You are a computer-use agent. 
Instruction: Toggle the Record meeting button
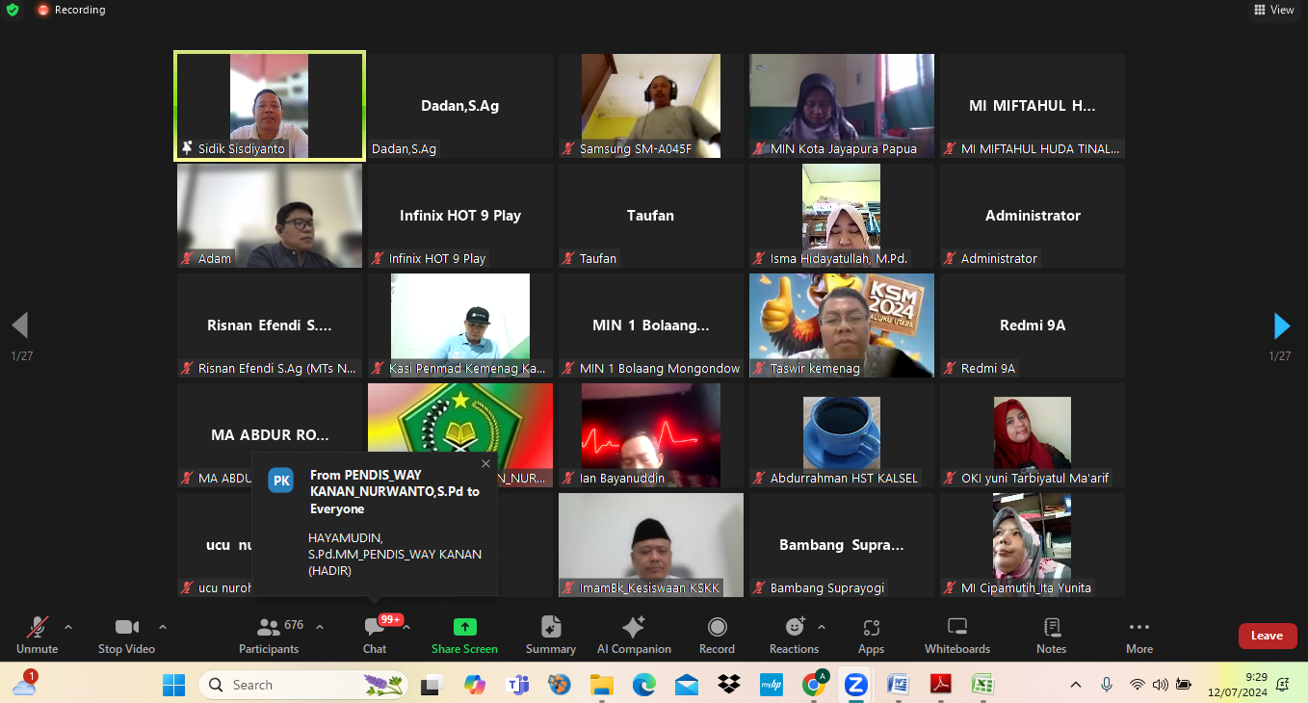717,628
